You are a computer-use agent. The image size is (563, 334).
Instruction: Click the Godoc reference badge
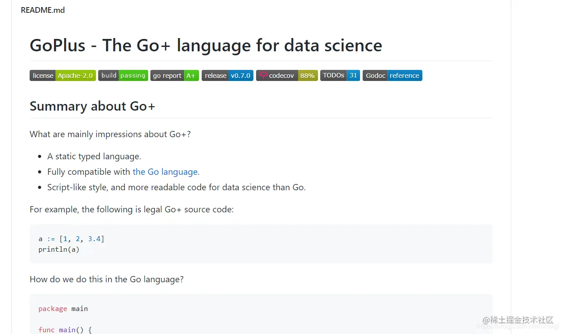(392, 76)
